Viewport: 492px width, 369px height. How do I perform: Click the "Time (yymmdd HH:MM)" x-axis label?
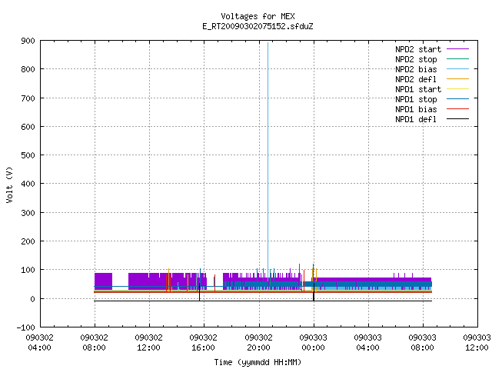click(x=258, y=362)
